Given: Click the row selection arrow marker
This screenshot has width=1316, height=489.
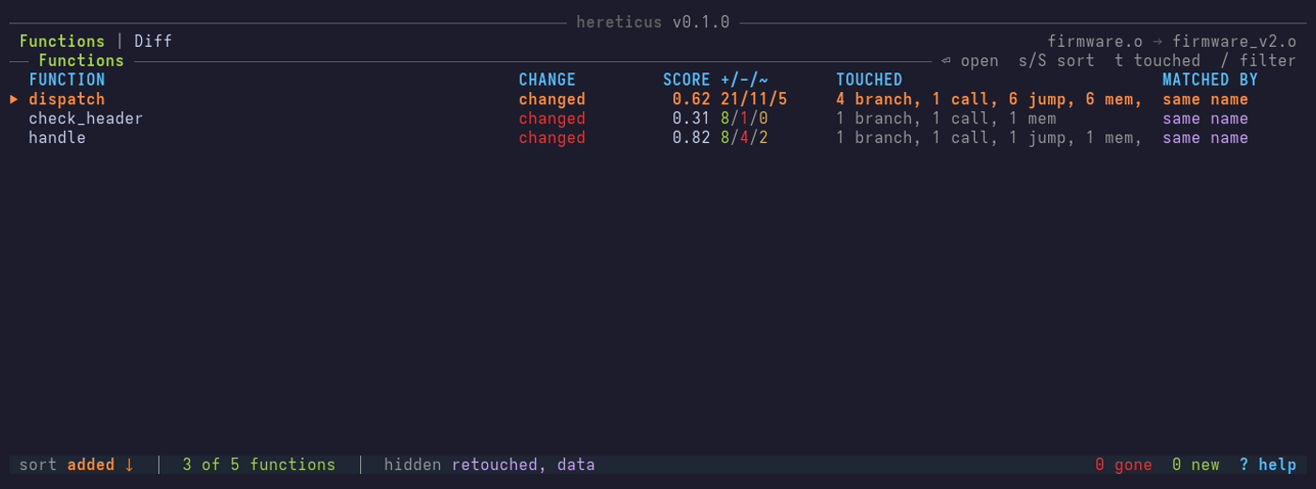Looking at the screenshot, I should pyautogui.click(x=14, y=99).
